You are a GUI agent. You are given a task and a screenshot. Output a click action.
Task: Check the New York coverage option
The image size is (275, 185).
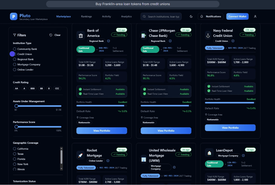click(15, 164)
